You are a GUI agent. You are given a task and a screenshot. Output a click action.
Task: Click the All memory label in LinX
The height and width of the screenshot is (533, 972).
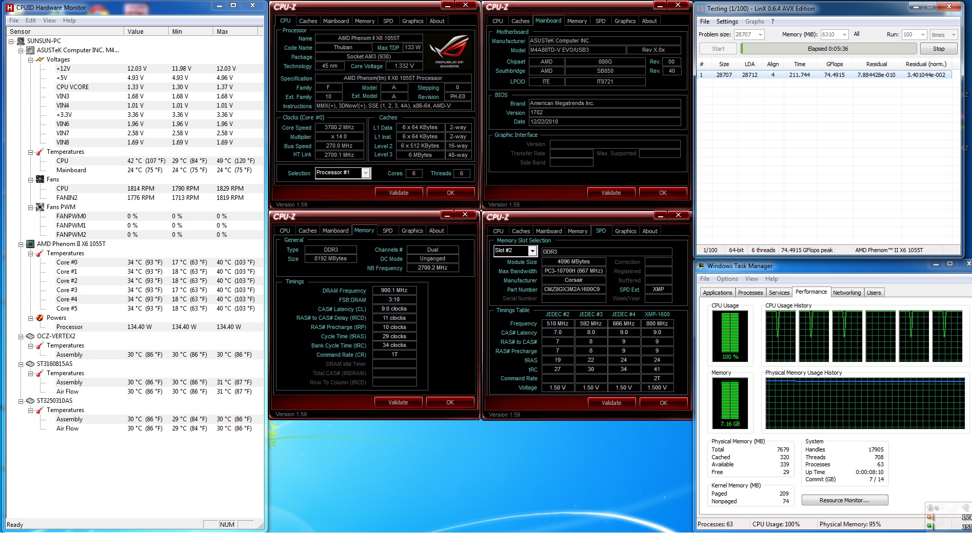(856, 34)
